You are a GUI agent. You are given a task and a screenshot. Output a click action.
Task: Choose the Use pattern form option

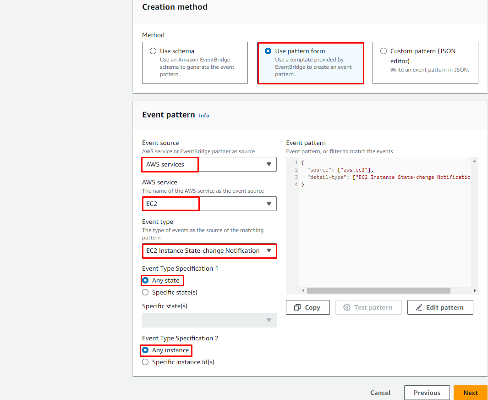click(x=268, y=51)
